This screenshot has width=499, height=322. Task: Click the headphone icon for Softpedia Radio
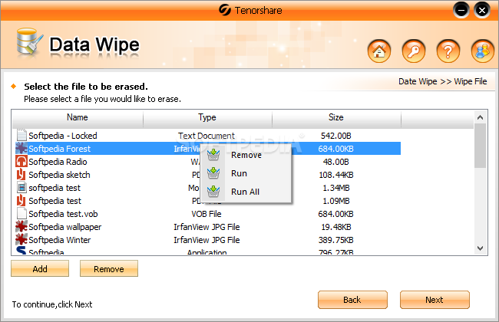[x=21, y=162]
